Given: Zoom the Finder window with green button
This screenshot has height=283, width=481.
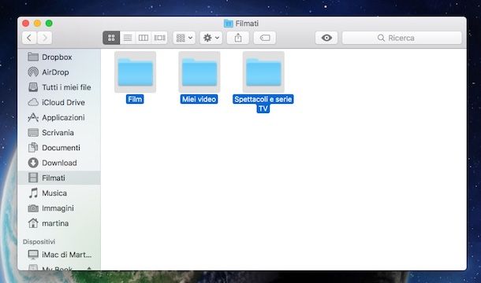Looking at the screenshot, I should pyautogui.click(x=49, y=24).
